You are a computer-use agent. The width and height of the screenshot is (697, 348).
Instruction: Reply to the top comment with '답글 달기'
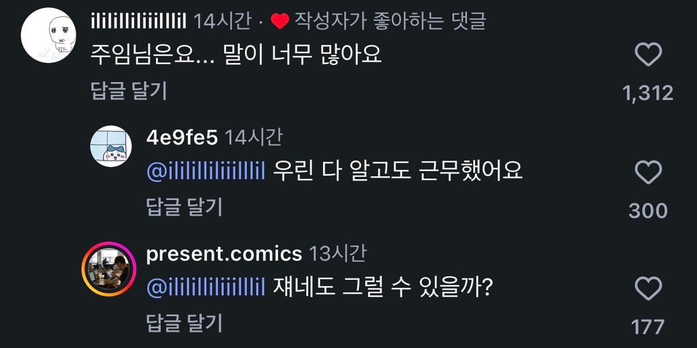click(129, 91)
